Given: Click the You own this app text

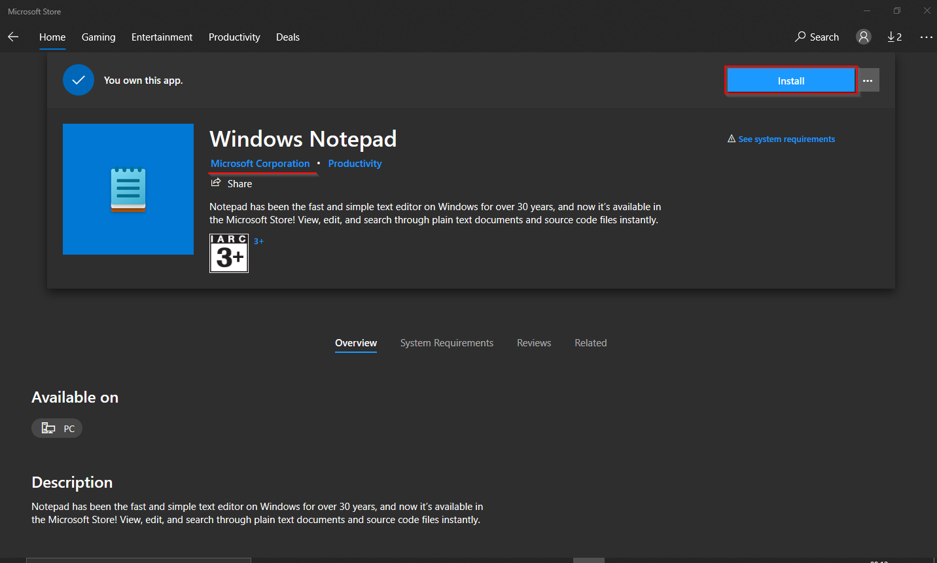Looking at the screenshot, I should [x=143, y=81].
